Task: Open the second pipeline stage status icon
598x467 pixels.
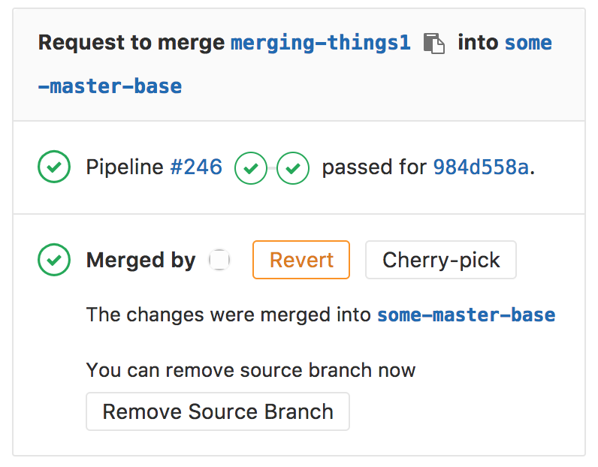Action: tap(293, 168)
